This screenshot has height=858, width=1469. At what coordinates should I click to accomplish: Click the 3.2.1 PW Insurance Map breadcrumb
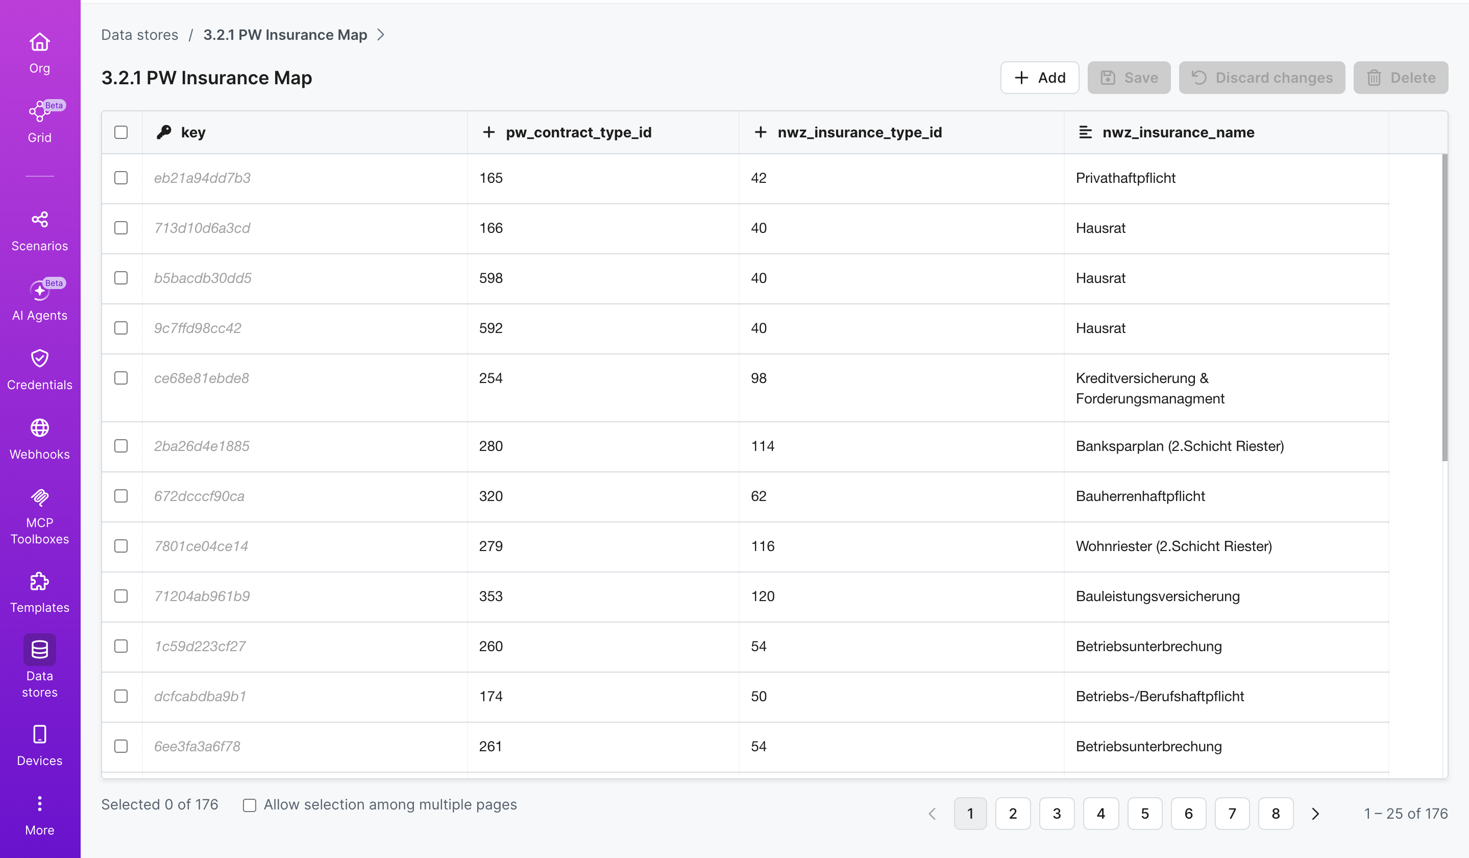[285, 35]
